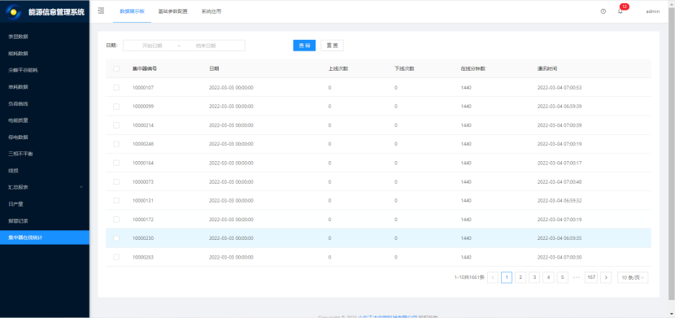Check the row for concentrator 10000248
Screen dimensions: 675x318
pos(116,144)
